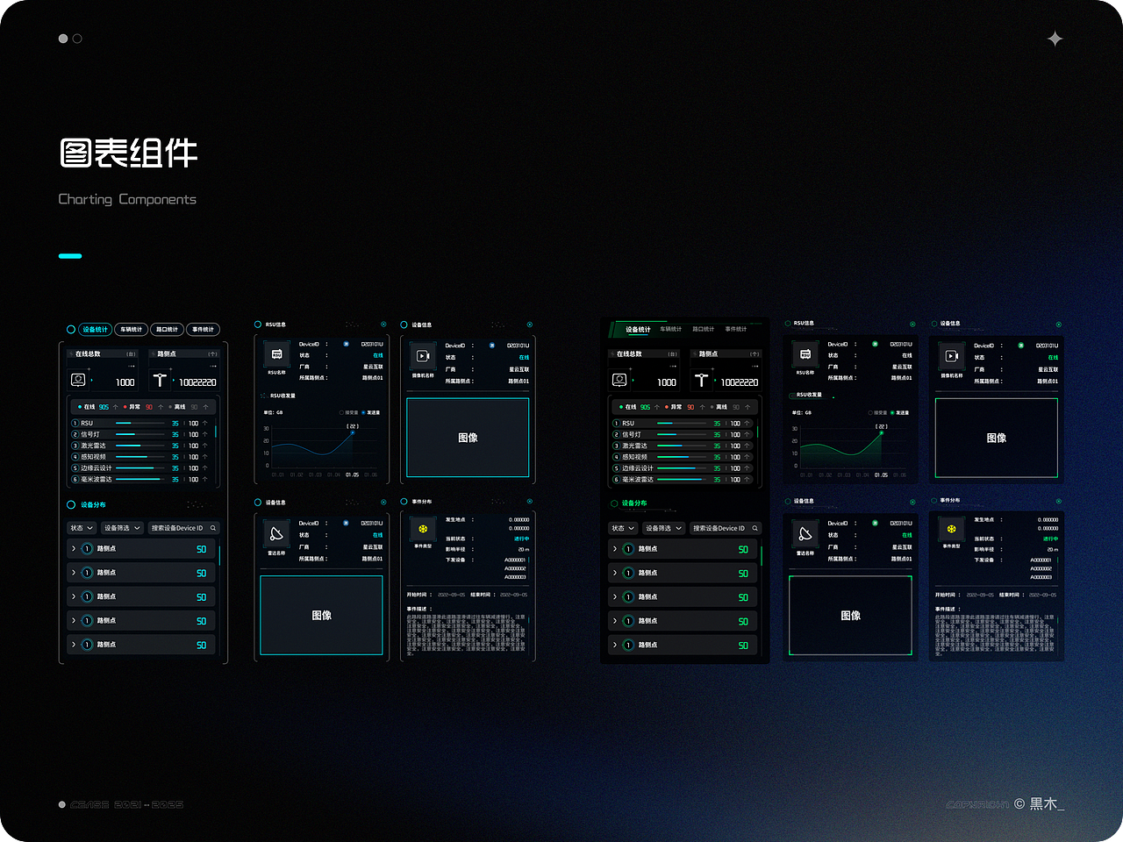The width and height of the screenshot is (1123, 842).
Task: Click the blue 激光雷达 progress bar
Action: (x=140, y=446)
